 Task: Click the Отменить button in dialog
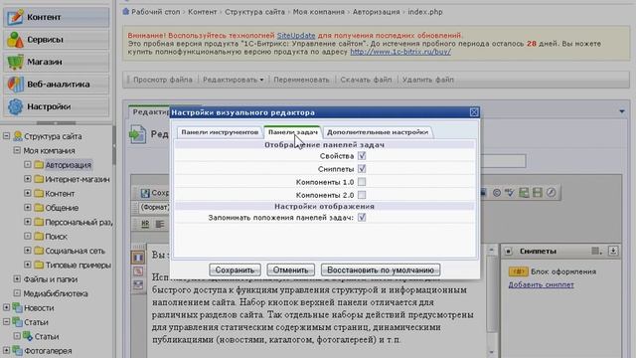click(290, 269)
